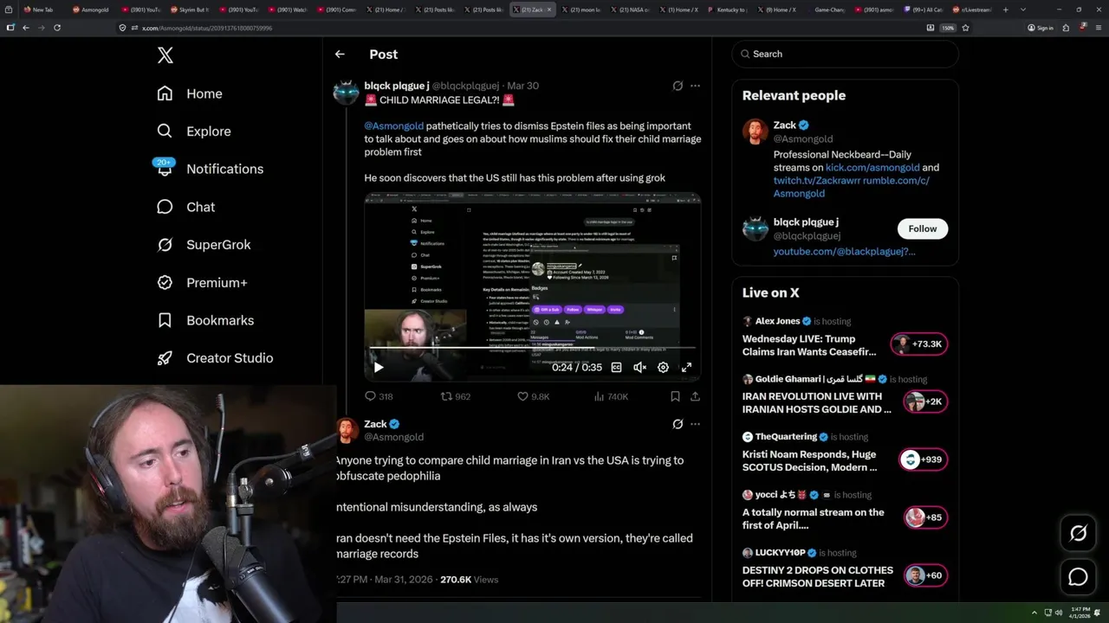This screenshot has width=1109, height=623.
Task: Switch to Kentucky browser tab
Action: click(726, 10)
